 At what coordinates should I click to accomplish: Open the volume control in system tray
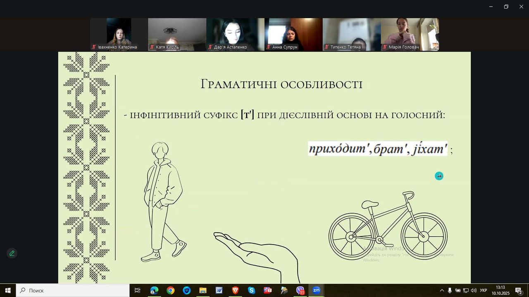474,290
